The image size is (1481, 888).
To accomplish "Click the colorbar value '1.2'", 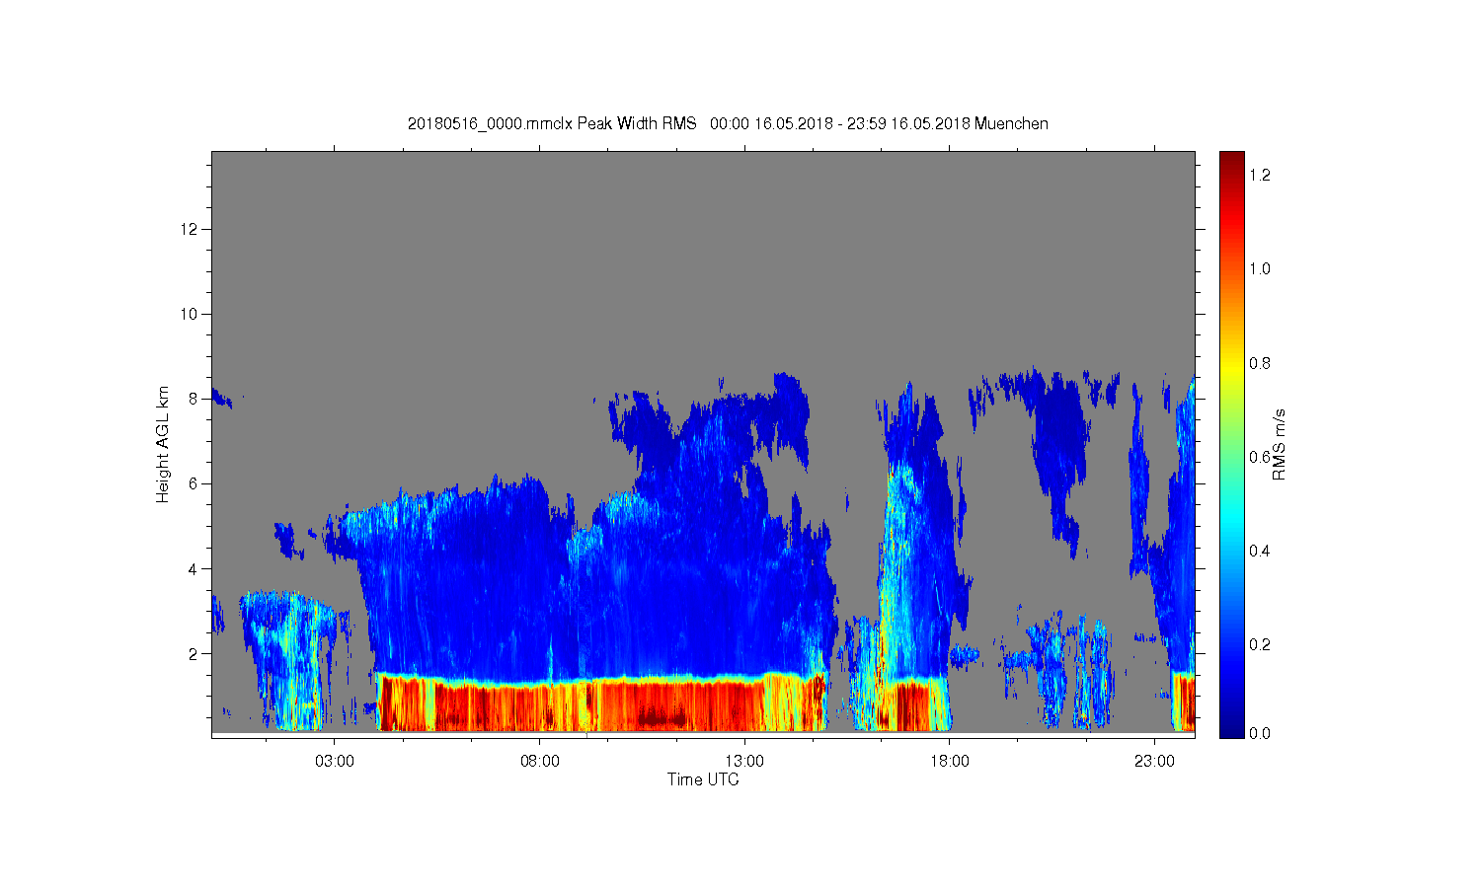I will point(1260,175).
